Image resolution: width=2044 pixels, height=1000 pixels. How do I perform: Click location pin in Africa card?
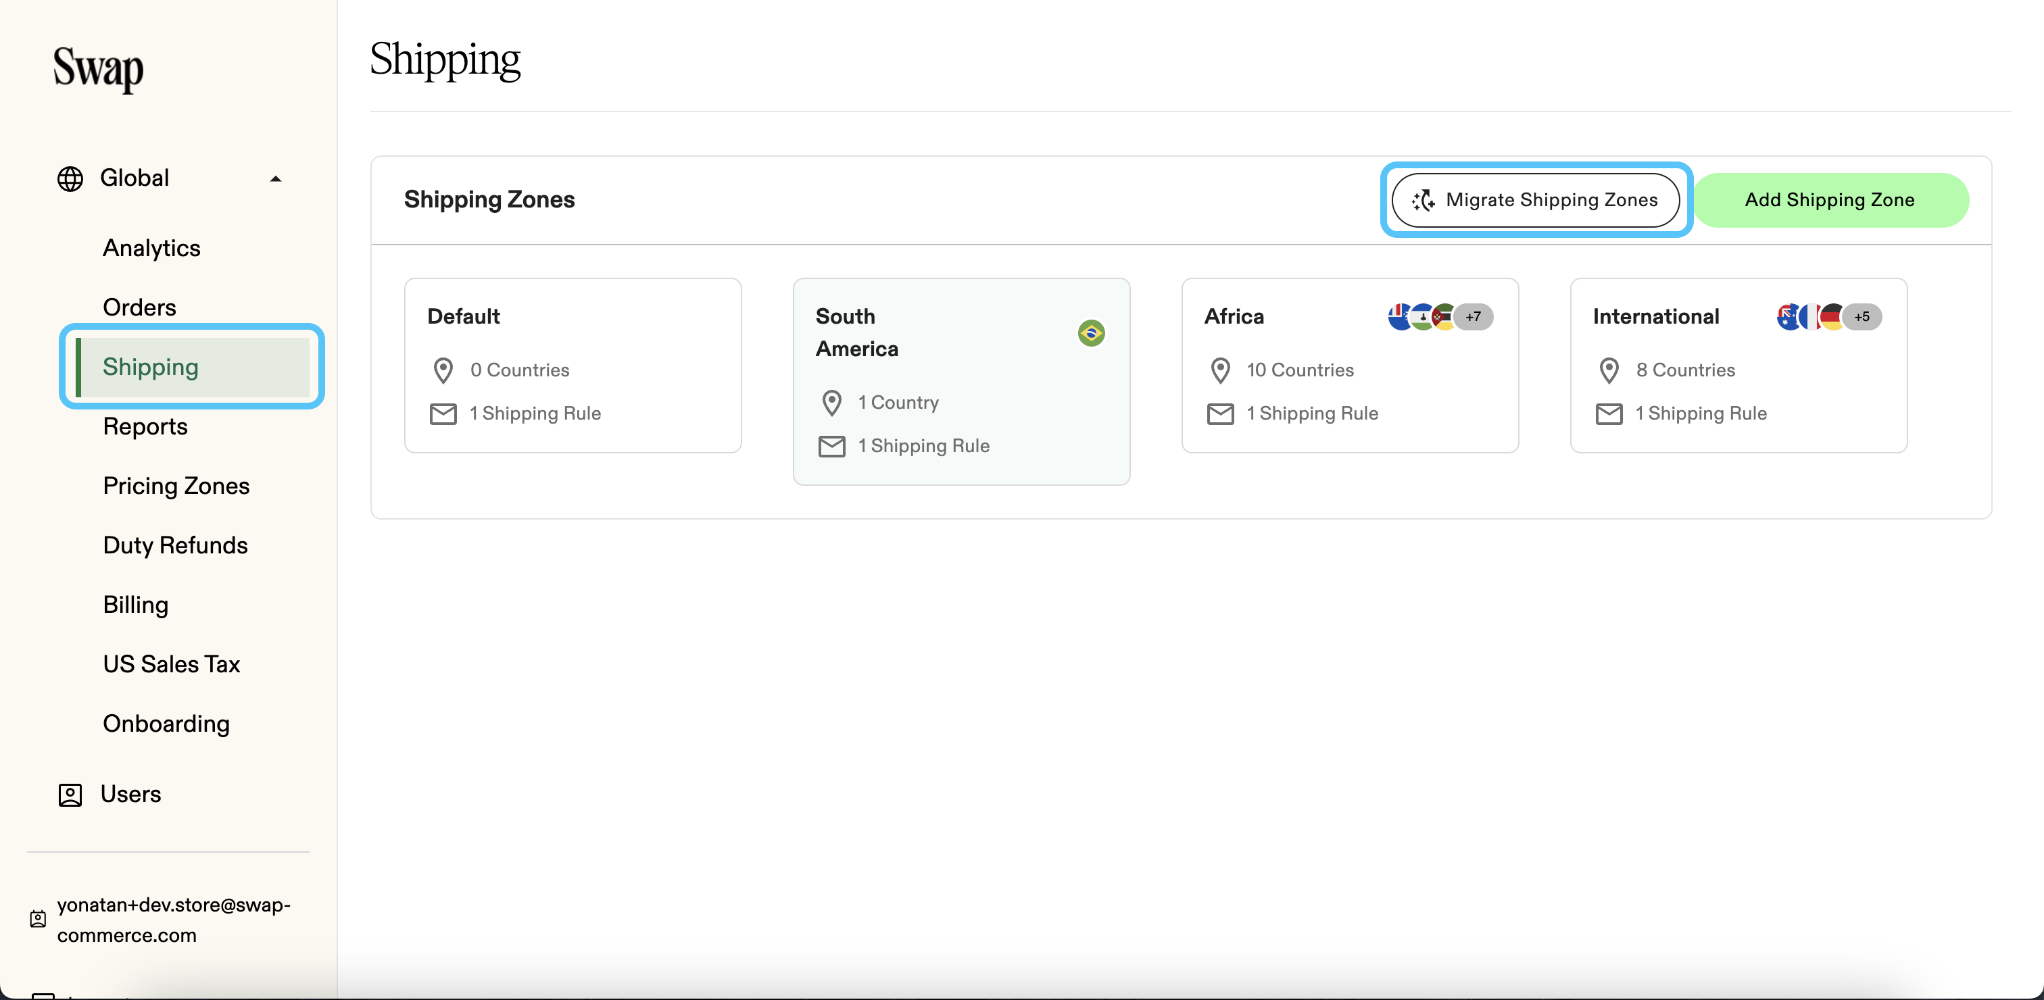[x=1220, y=370]
